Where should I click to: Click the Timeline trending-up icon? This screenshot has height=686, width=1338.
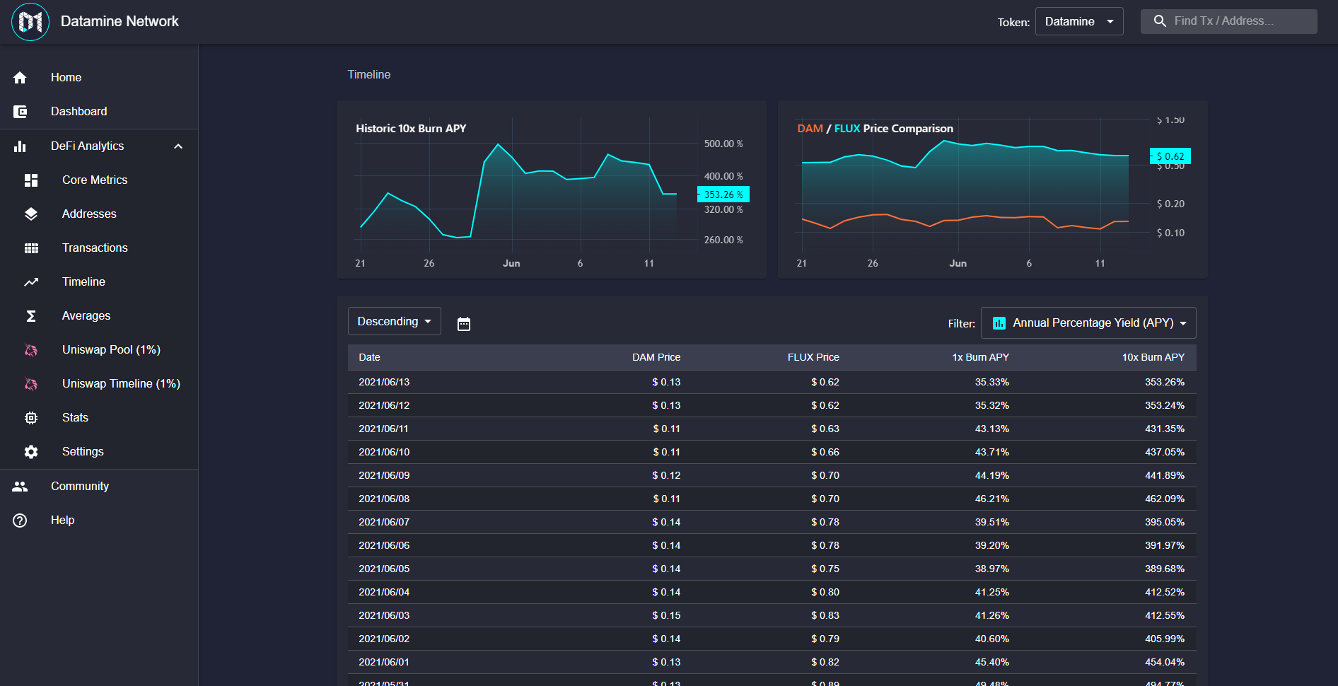click(x=31, y=282)
